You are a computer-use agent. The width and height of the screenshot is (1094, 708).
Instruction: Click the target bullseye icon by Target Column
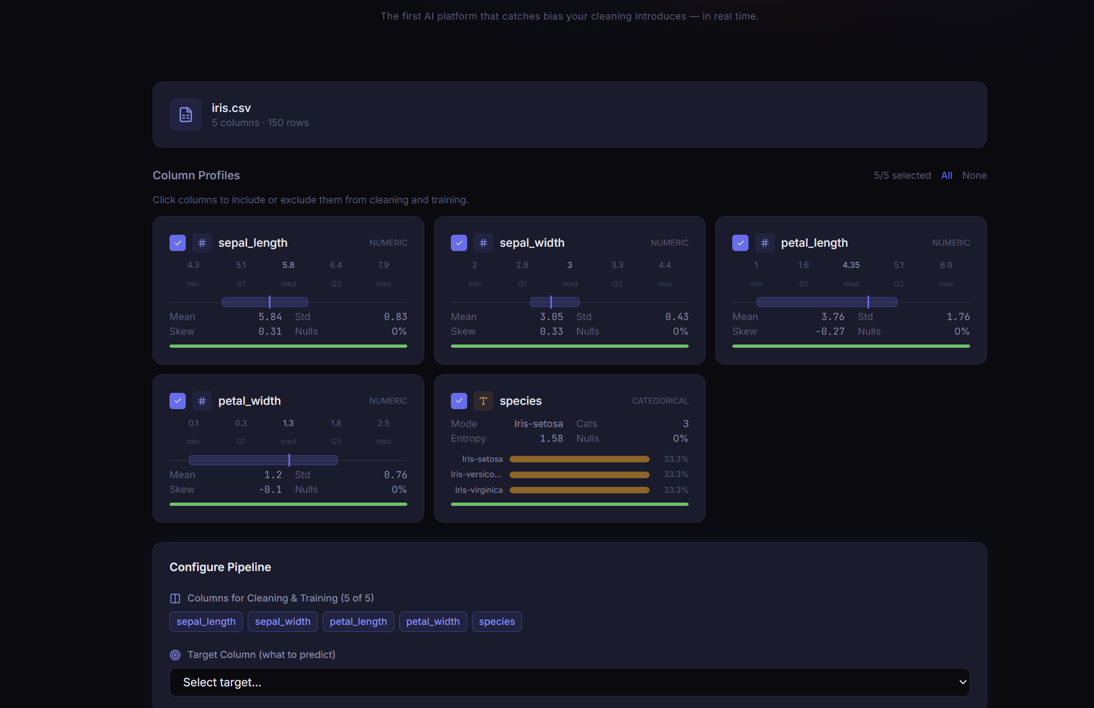pyautogui.click(x=175, y=655)
